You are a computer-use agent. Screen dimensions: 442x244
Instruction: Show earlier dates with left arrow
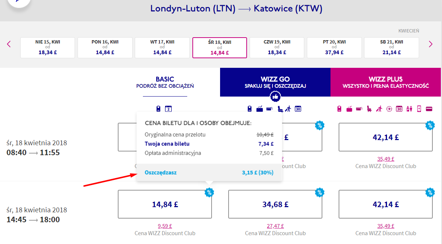pos(9,44)
